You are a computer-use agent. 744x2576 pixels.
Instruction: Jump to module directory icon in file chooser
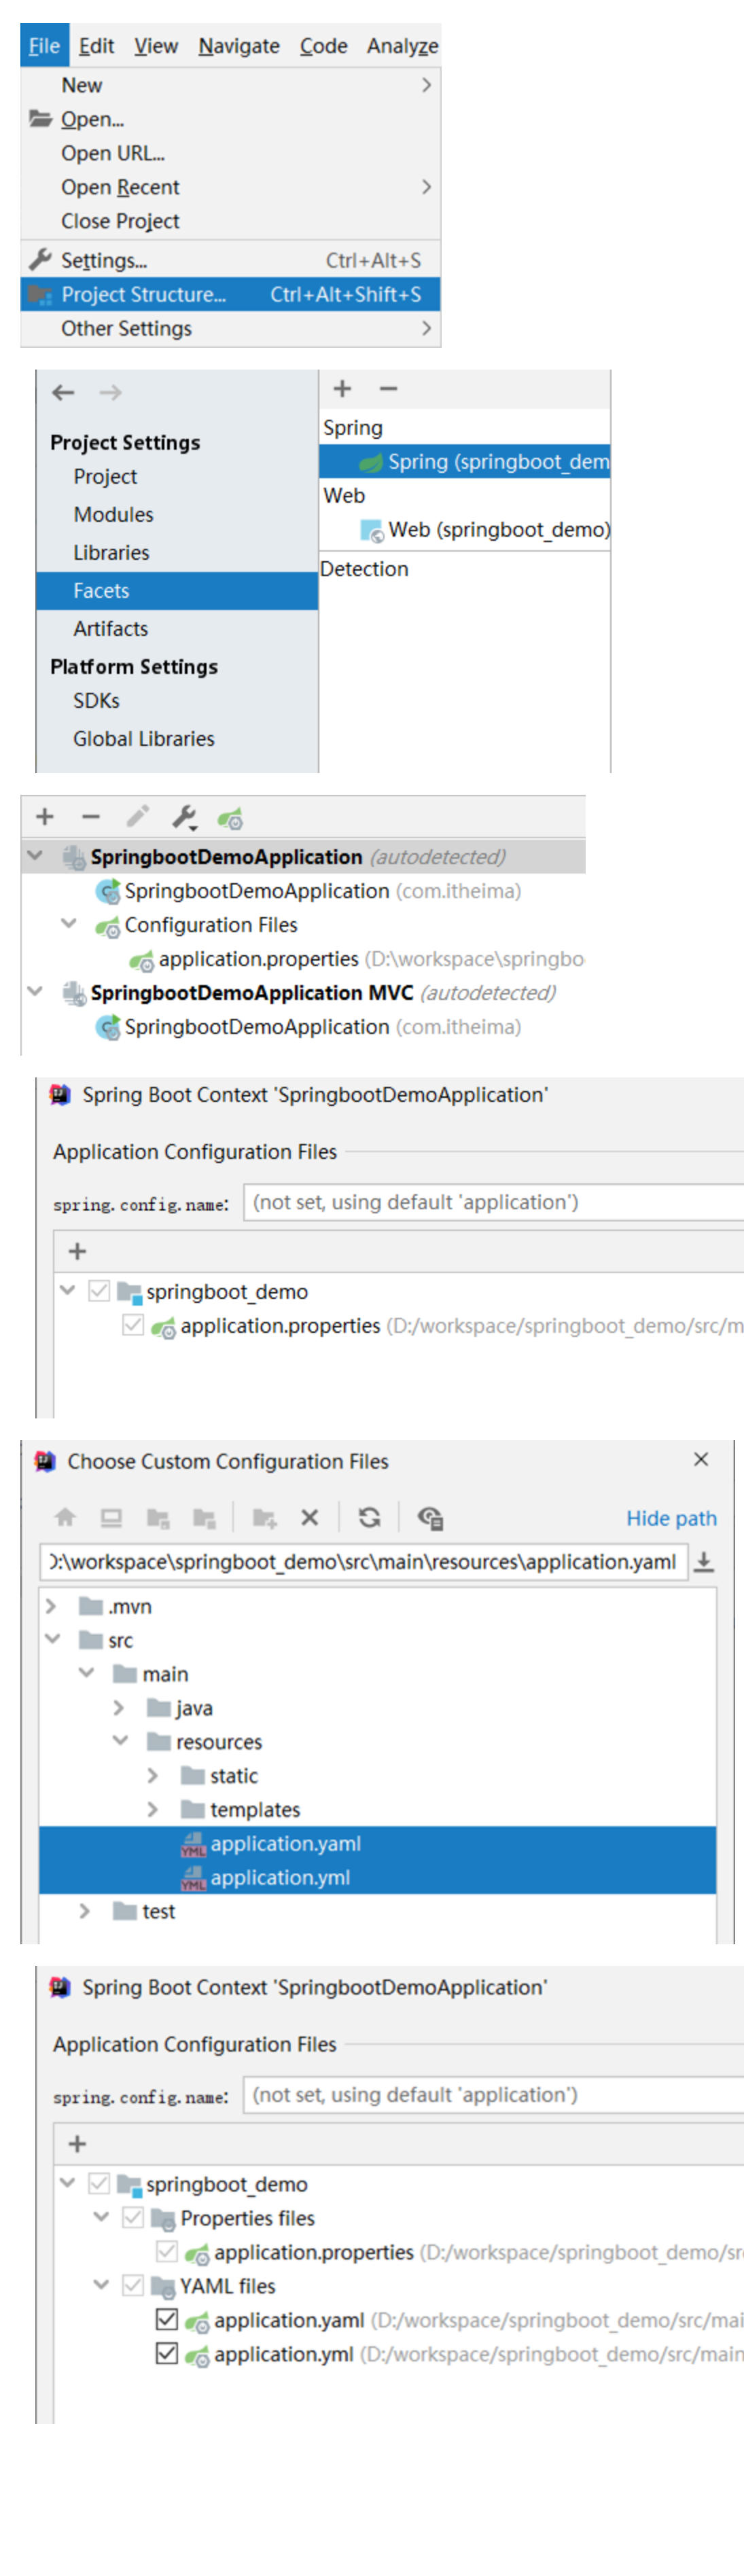(x=205, y=1518)
